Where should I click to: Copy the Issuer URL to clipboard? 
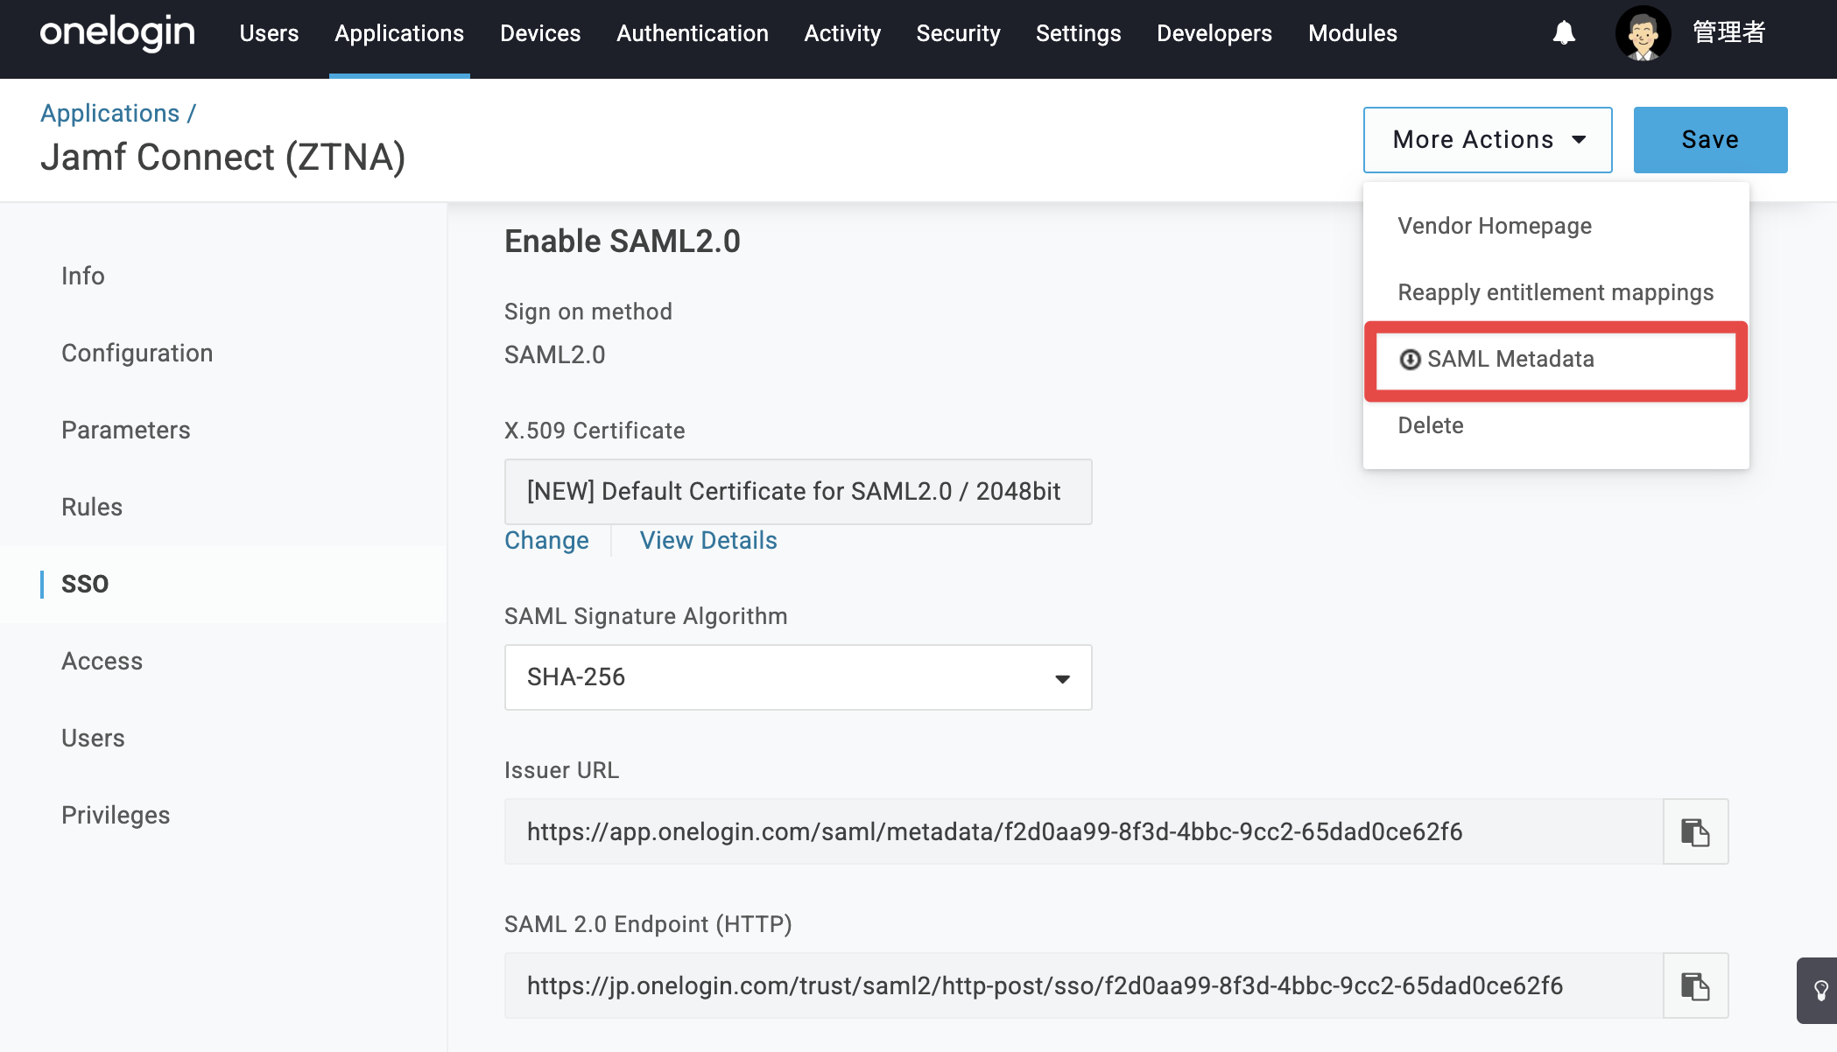[1695, 831]
